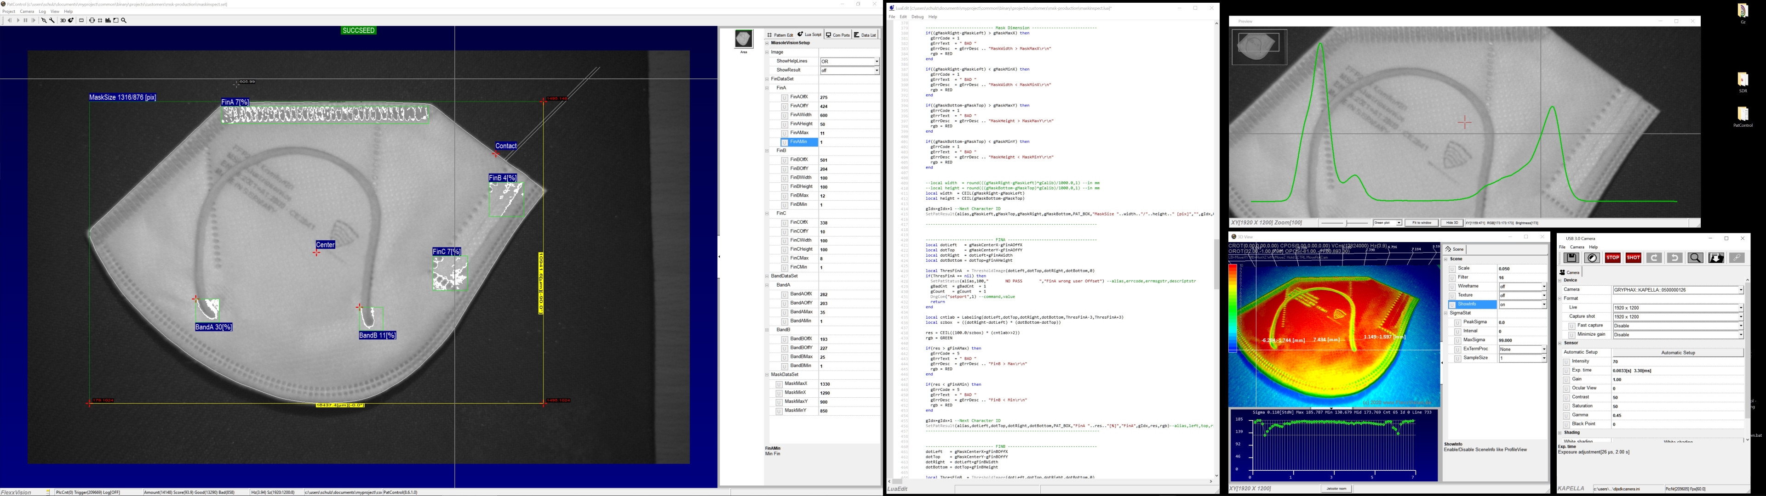Collapse the BandDataSet tree group
1766x496 pixels.
point(767,276)
